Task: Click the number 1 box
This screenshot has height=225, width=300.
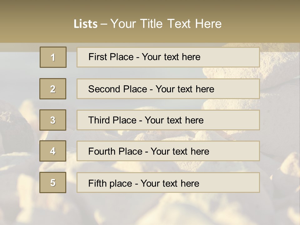Action: tap(53, 57)
